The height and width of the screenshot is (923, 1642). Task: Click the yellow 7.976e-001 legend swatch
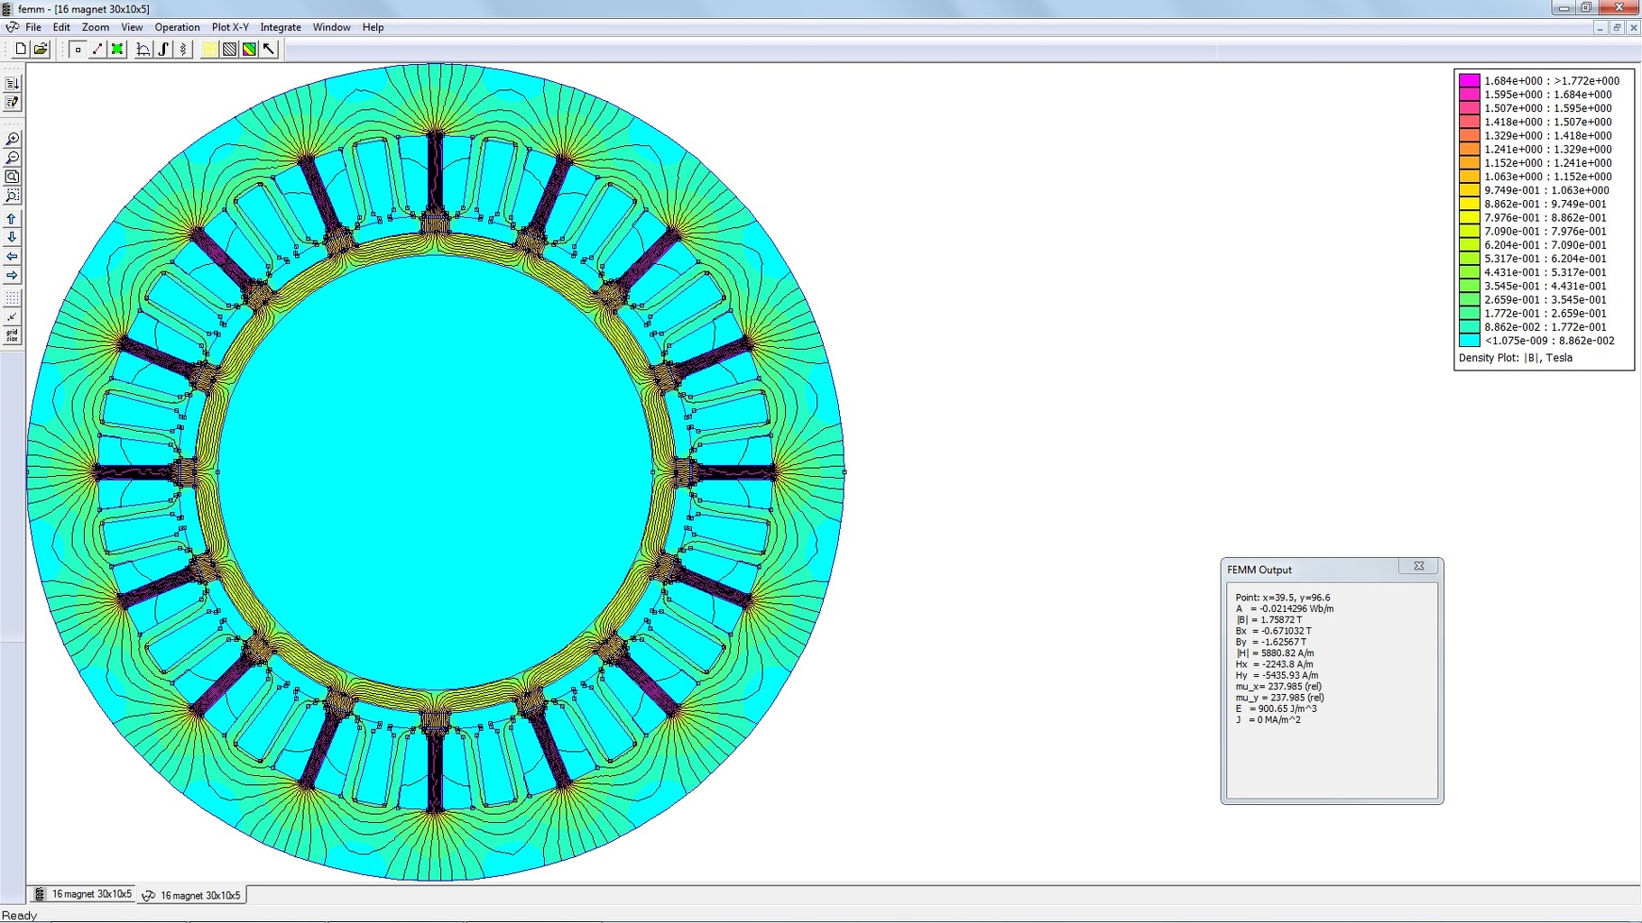(x=1470, y=217)
